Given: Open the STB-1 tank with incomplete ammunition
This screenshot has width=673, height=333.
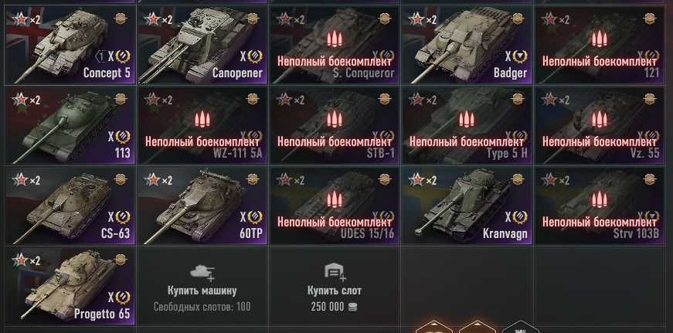Looking at the screenshot, I should pos(335,126).
